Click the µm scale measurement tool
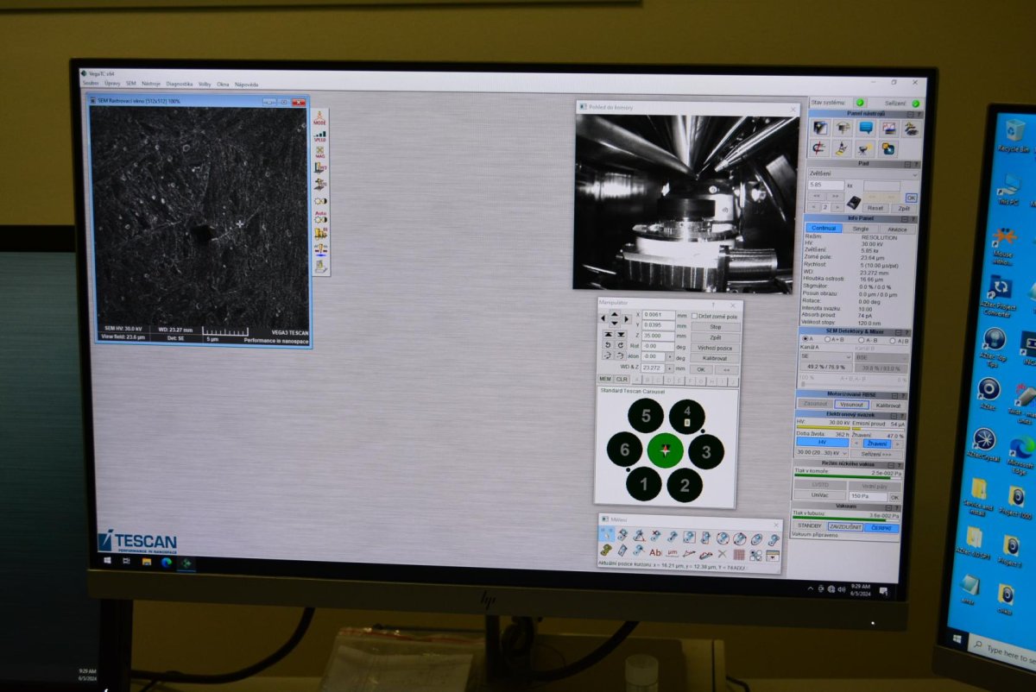 [x=673, y=552]
